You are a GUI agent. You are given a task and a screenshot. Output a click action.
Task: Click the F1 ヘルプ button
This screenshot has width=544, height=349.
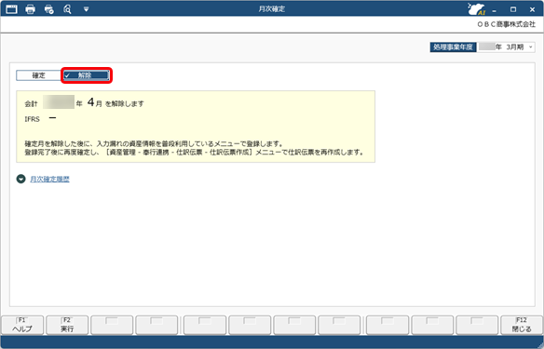[x=22, y=325]
